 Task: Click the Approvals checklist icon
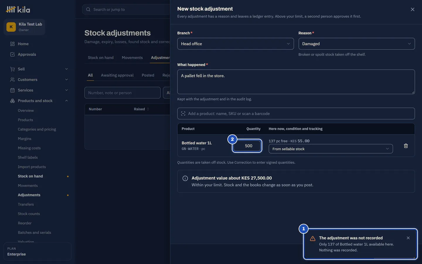click(x=12, y=55)
